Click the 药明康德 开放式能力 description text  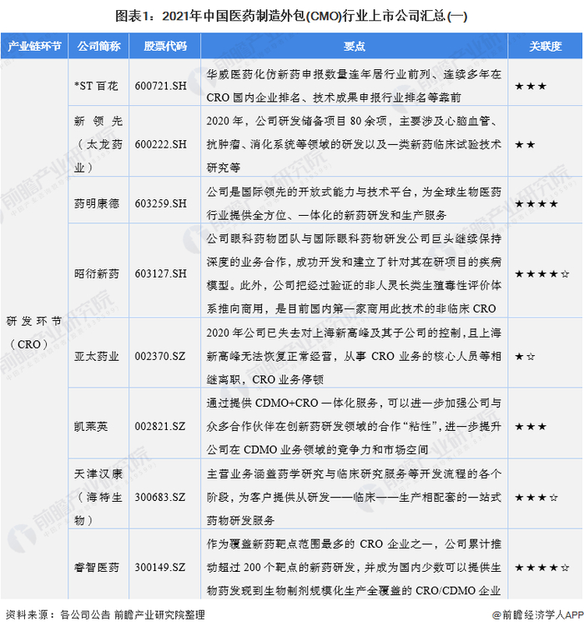click(x=354, y=203)
